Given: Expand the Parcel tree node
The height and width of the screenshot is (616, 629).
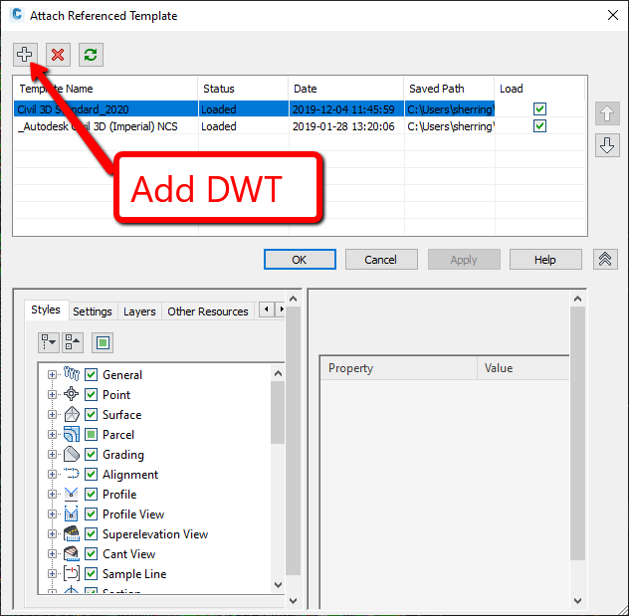Looking at the screenshot, I should point(52,434).
